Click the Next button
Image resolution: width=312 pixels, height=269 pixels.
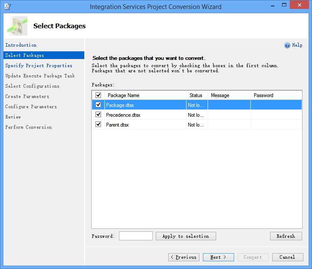coord(218,257)
